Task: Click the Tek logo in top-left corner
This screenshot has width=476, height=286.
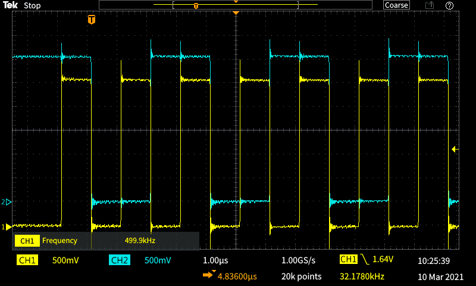Action: pos(11,5)
